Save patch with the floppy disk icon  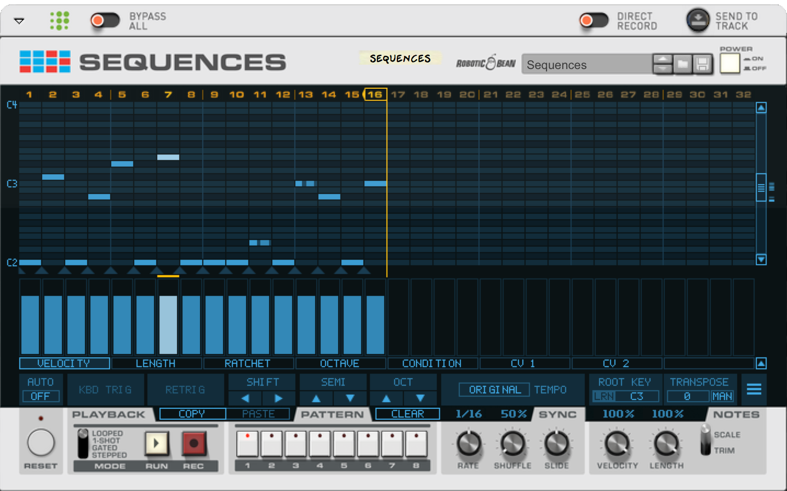pyautogui.click(x=702, y=65)
